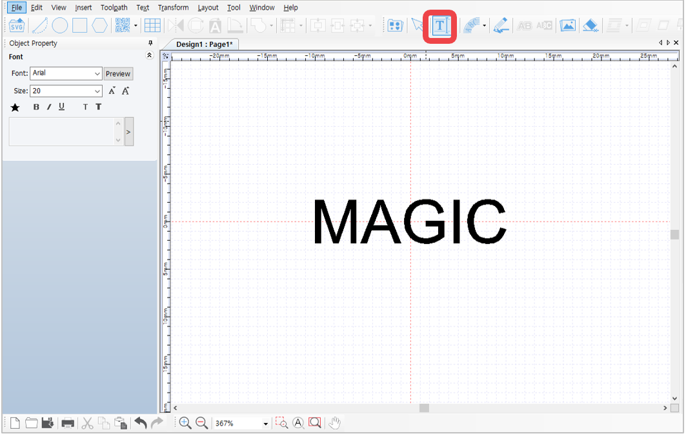Click the insert image icon

click(x=567, y=25)
